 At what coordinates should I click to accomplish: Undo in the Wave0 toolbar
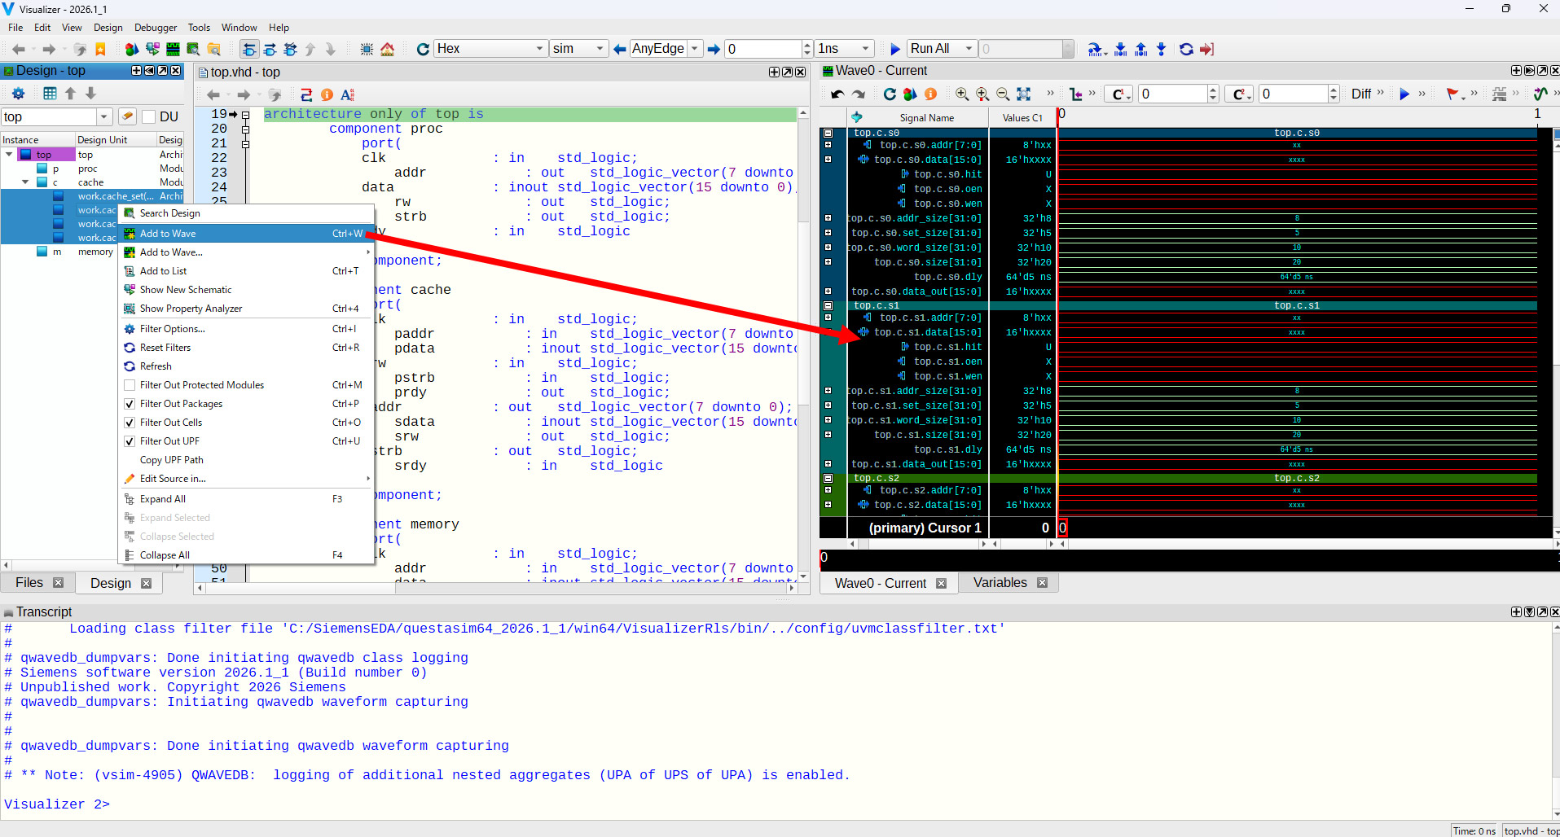tap(837, 94)
